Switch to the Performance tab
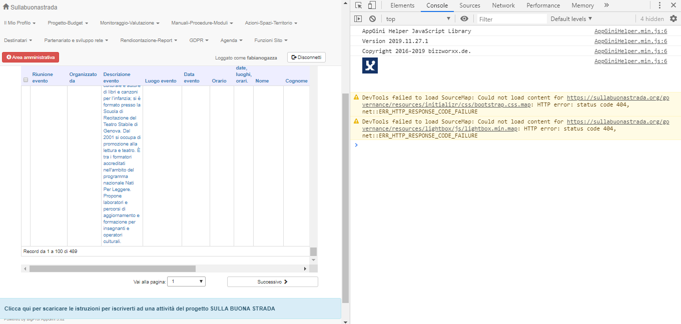681x324 pixels. (x=543, y=5)
